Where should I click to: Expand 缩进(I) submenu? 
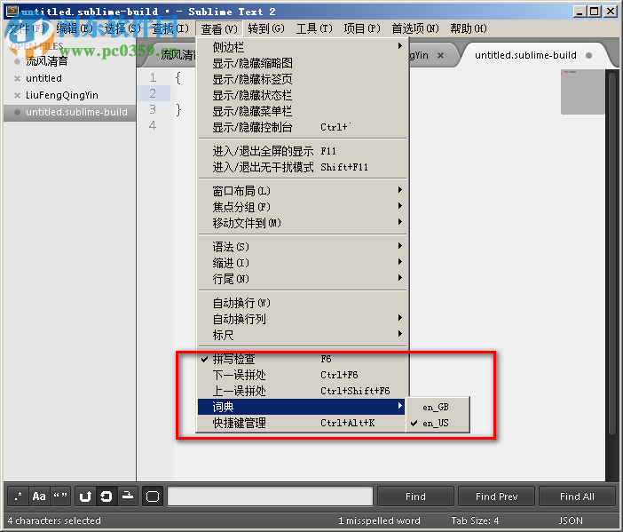[302, 263]
